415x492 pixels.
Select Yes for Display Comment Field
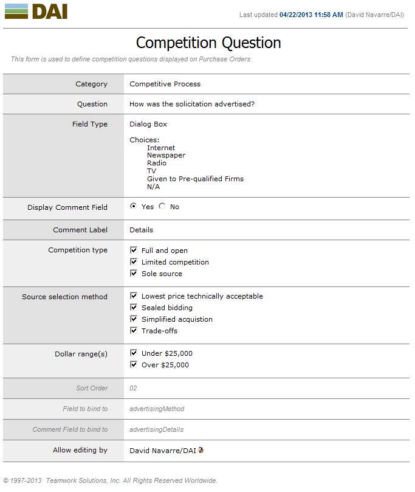point(134,206)
